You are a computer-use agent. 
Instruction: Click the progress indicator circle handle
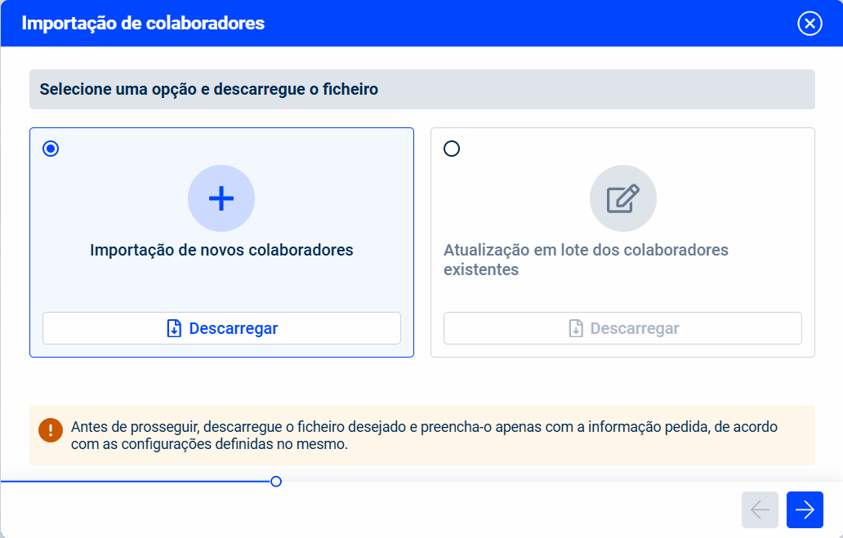pyautogui.click(x=276, y=482)
